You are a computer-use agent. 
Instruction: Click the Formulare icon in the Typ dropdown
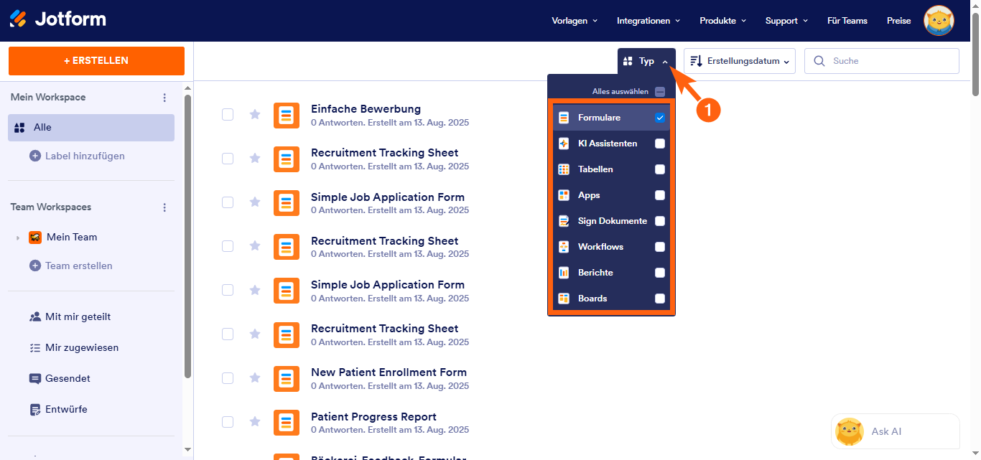pos(564,118)
